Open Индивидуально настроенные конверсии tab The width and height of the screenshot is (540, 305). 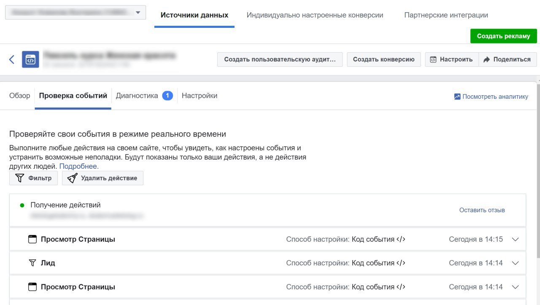click(x=315, y=15)
